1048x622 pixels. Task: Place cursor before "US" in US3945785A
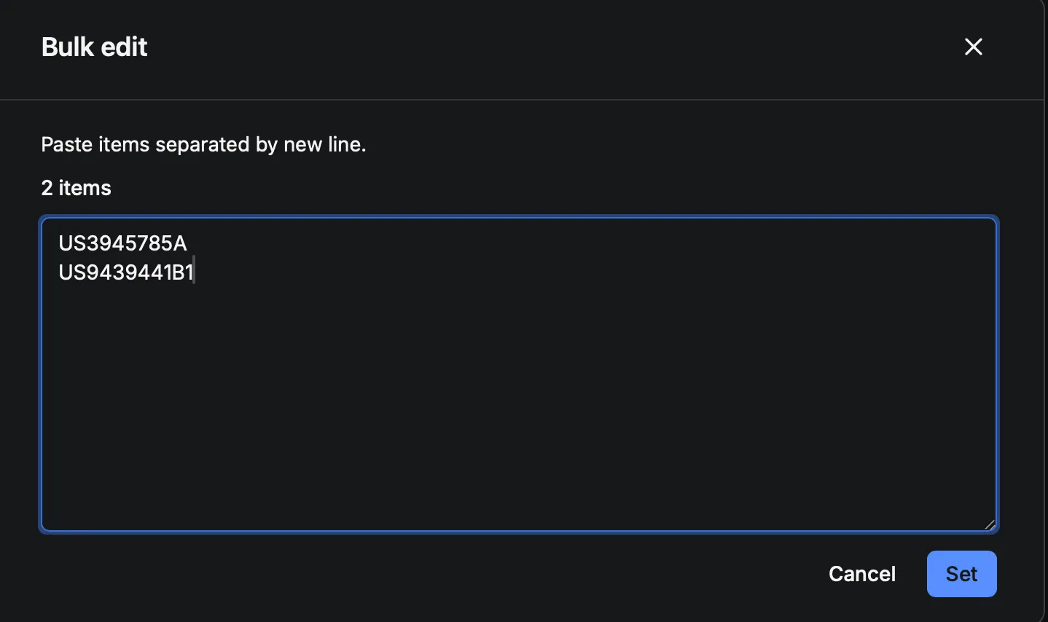(x=59, y=243)
